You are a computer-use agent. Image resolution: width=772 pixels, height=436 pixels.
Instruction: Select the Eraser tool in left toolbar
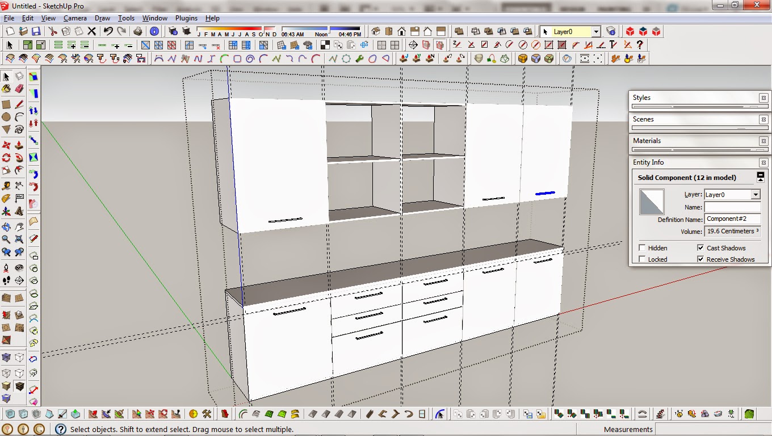(19, 89)
